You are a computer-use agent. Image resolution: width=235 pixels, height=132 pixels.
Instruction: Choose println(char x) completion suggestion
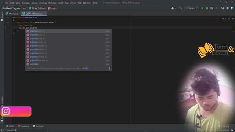(68, 35)
